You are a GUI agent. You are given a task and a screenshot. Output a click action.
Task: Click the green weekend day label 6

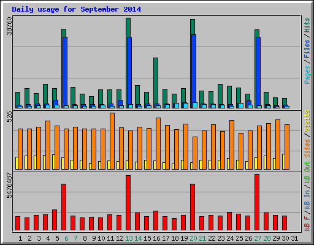click(66, 238)
